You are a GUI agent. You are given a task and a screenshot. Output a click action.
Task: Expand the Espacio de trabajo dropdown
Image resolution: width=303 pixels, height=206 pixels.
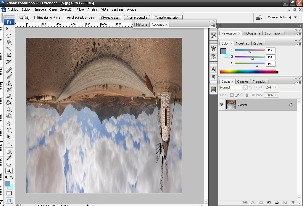pyautogui.click(x=282, y=17)
